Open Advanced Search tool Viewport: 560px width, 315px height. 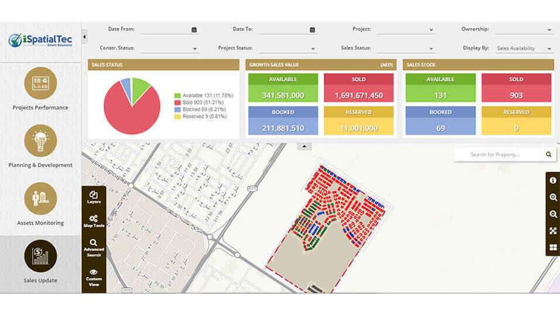[94, 247]
